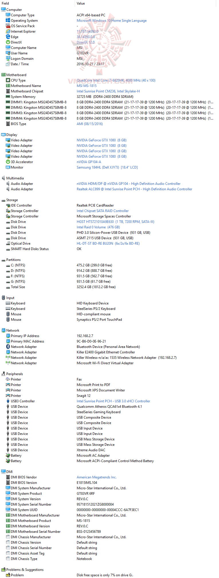Viewport: 219px width, 578px height.
Task: Click the DIMM1 memory module icon
Action: pos(8,102)
